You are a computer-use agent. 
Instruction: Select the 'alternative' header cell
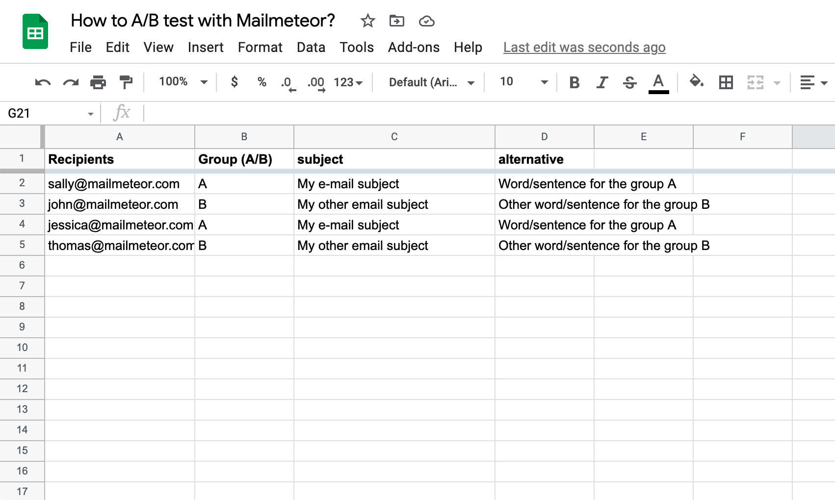pos(545,159)
